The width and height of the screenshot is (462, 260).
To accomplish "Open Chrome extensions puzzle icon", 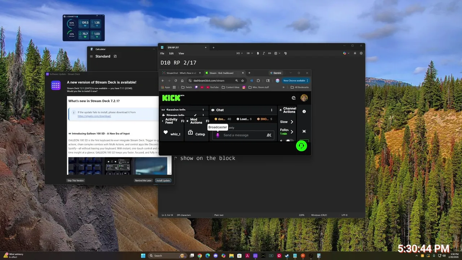I will 258,81.
